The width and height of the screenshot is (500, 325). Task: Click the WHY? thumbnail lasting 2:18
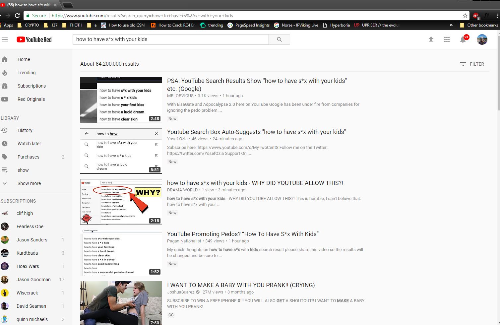121,202
